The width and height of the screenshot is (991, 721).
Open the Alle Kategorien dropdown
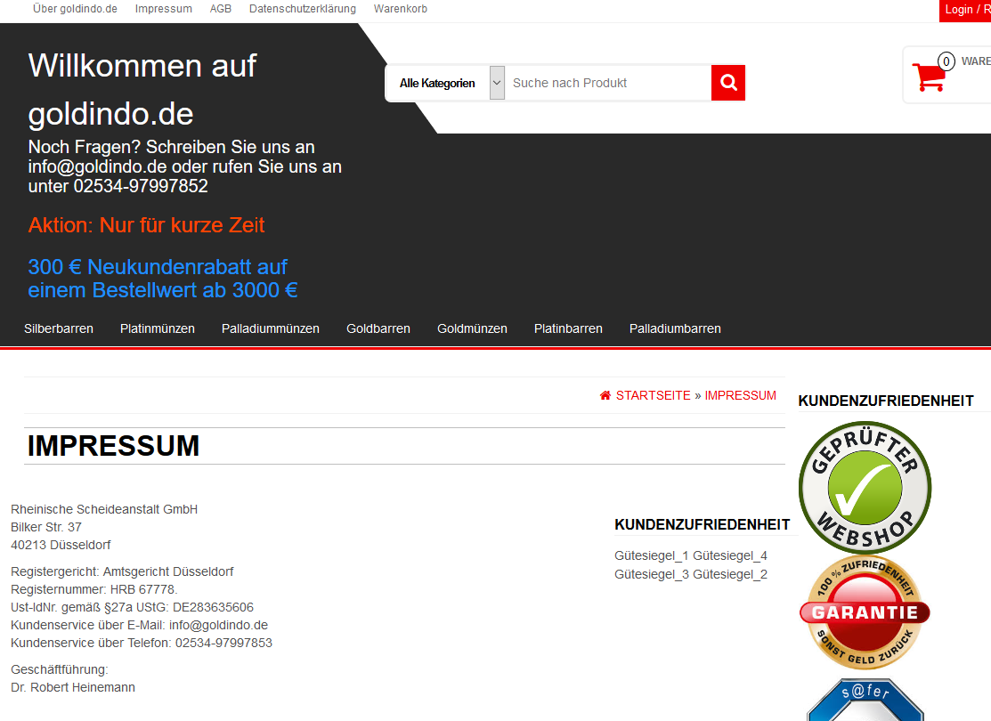(x=437, y=83)
